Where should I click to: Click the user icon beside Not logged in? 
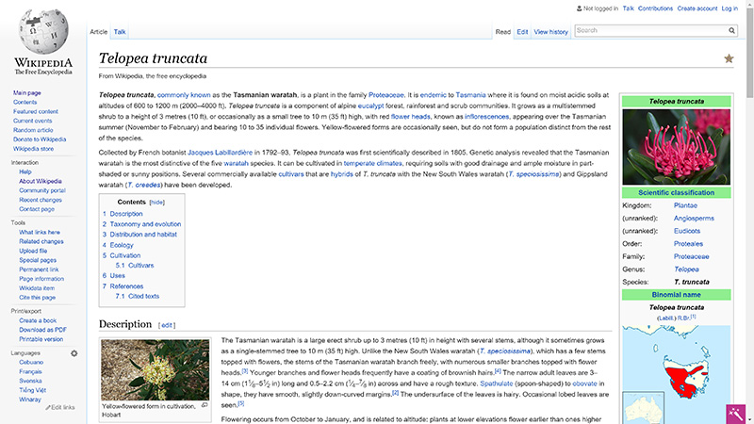(x=579, y=8)
